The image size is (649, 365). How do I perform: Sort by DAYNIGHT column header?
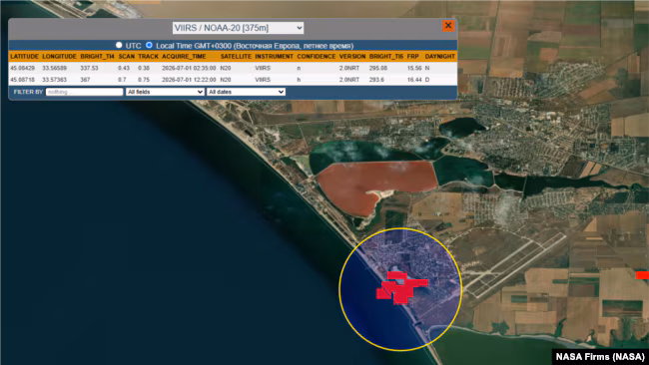(440, 56)
